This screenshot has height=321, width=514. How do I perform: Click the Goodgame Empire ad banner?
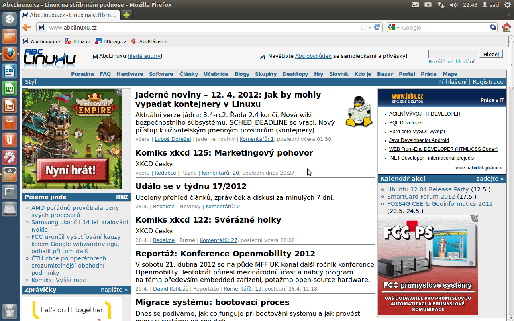click(72, 139)
